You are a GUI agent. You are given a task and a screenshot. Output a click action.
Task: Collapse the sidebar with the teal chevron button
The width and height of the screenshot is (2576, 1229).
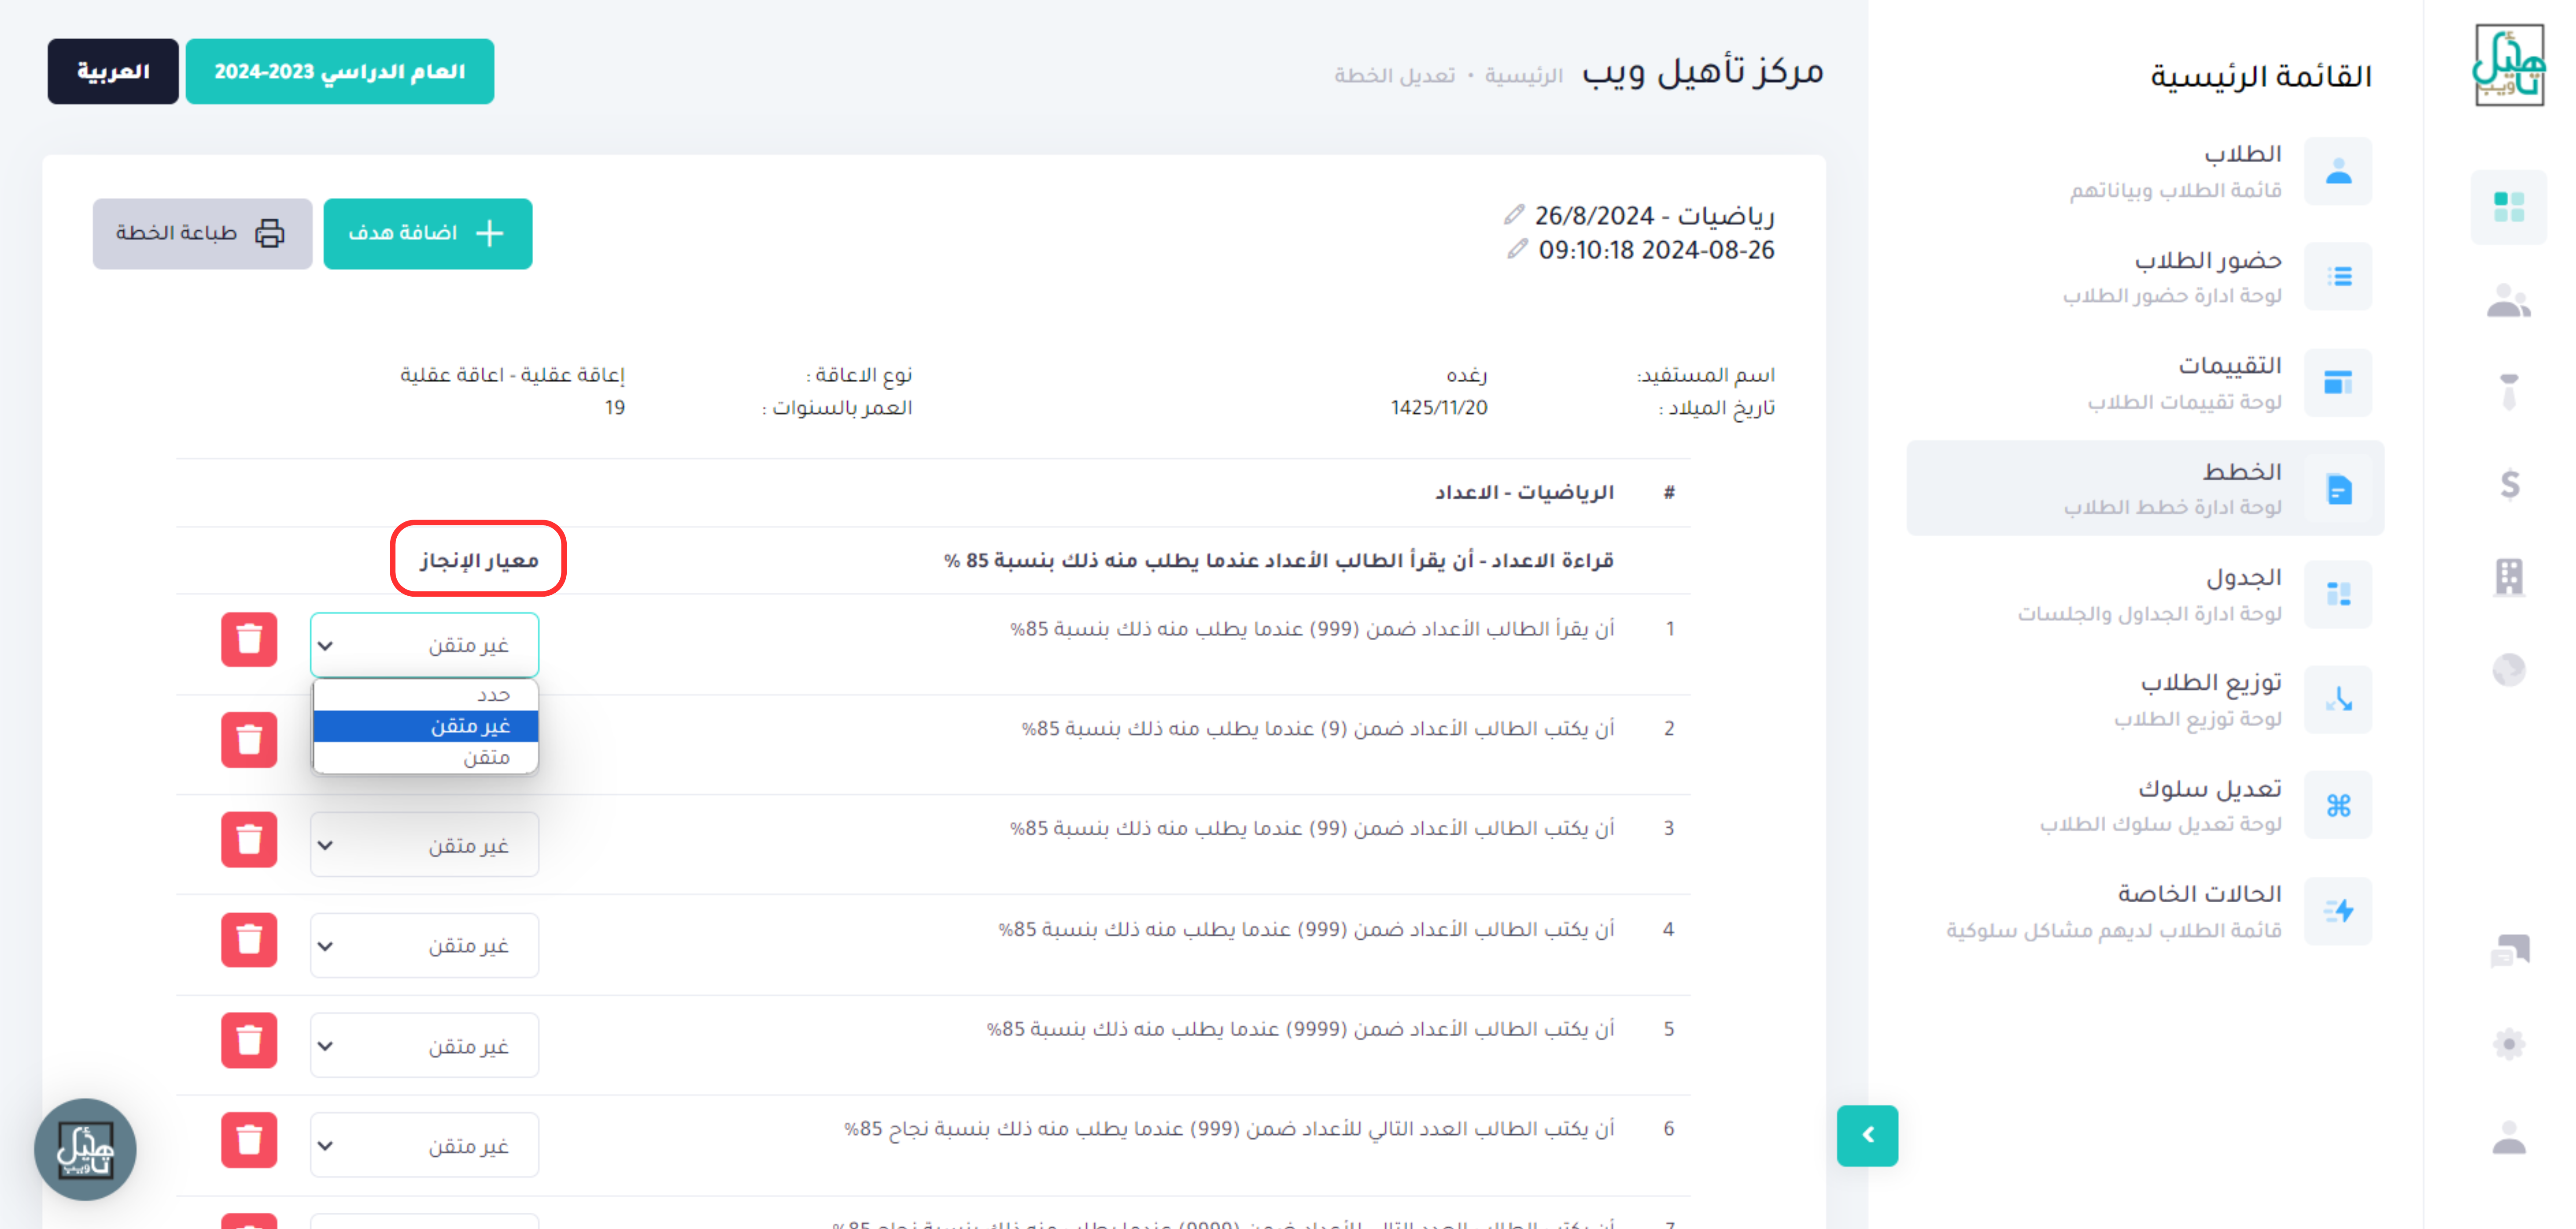[x=1867, y=1136]
